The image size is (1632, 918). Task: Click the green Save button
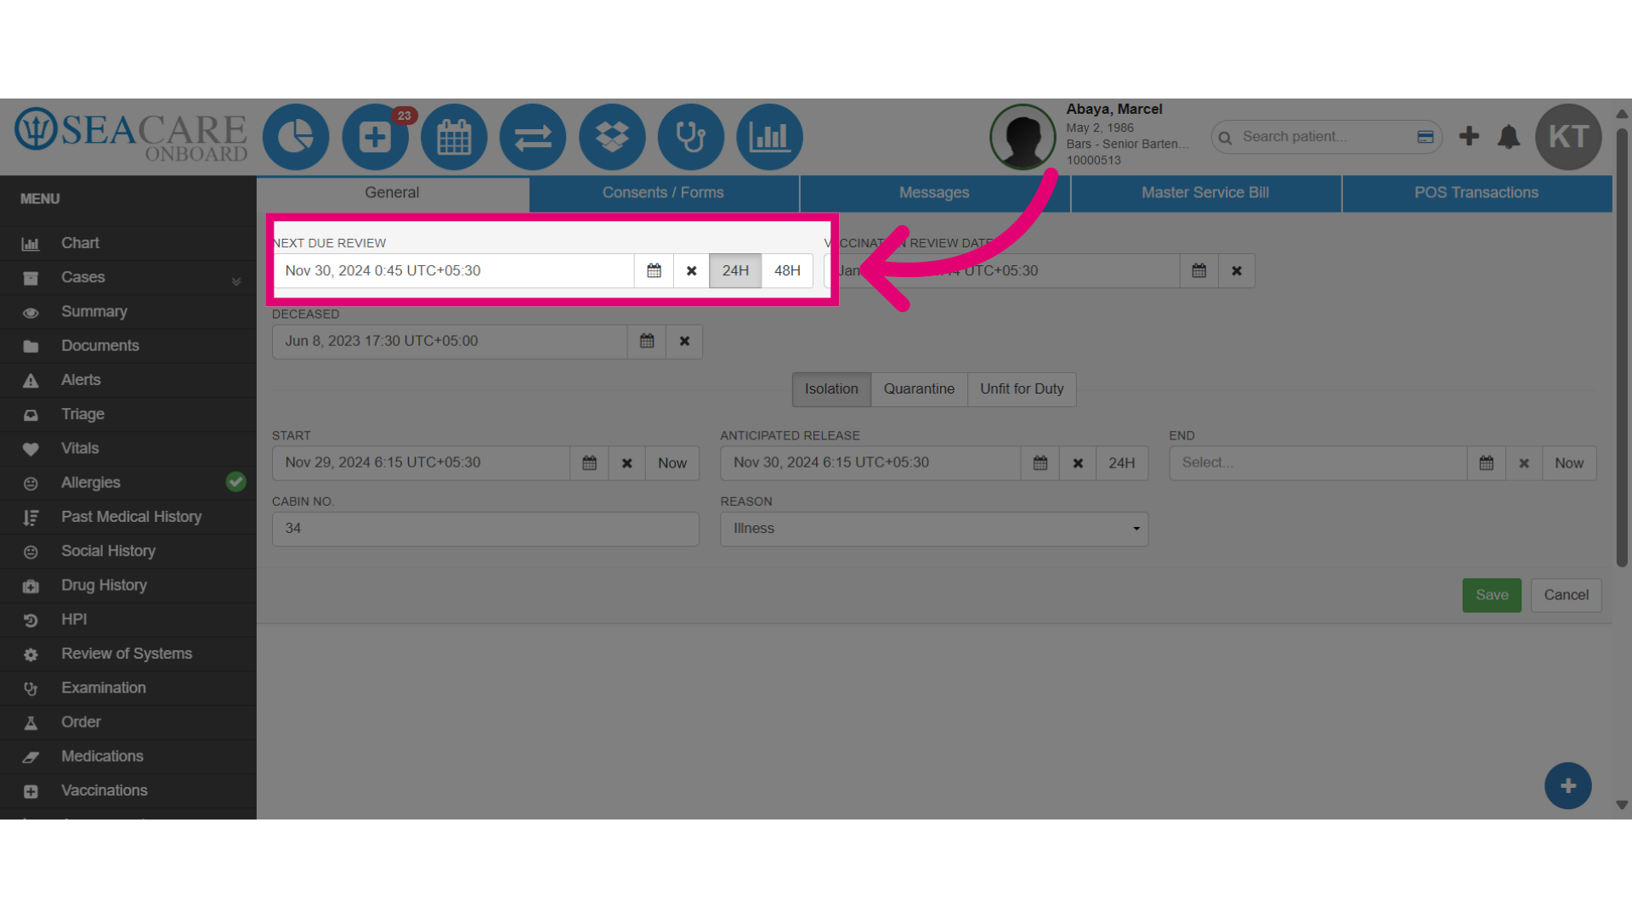[x=1492, y=595]
